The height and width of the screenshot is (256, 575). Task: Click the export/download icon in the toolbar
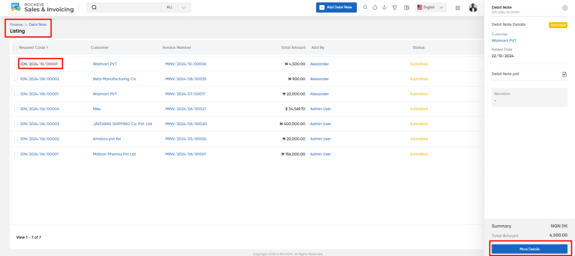[x=384, y=7]
